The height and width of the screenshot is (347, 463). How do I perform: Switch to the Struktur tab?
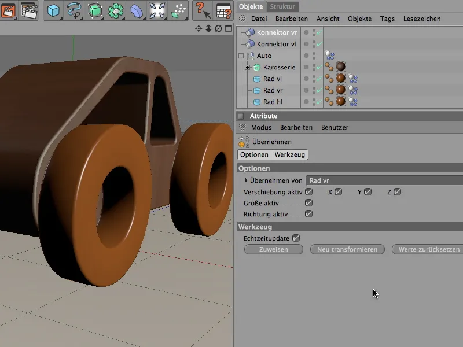click(x=282, y=7)
